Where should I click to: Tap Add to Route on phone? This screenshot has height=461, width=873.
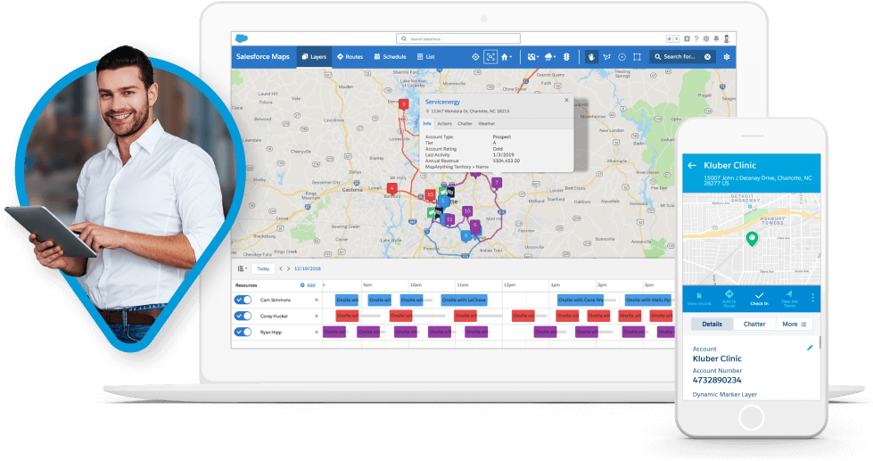(729, 299)
